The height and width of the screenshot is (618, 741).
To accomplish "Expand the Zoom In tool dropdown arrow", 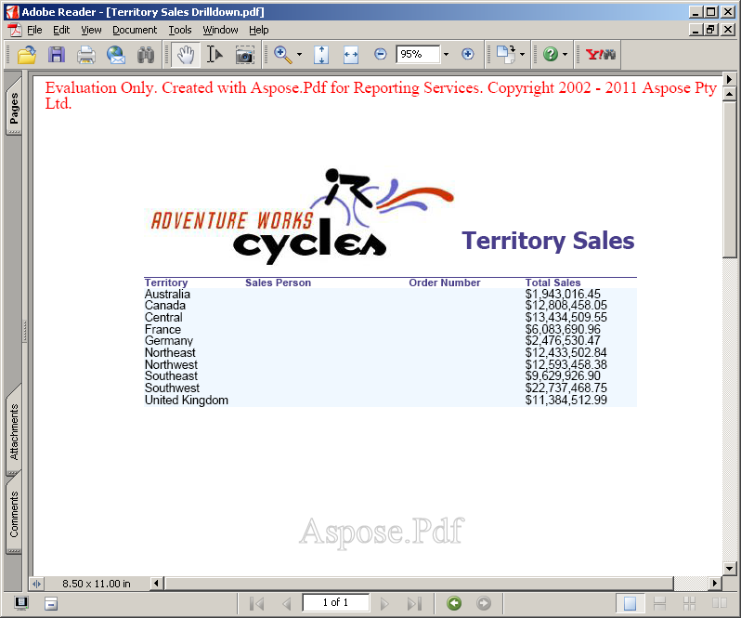I will (x=299, y=55).
